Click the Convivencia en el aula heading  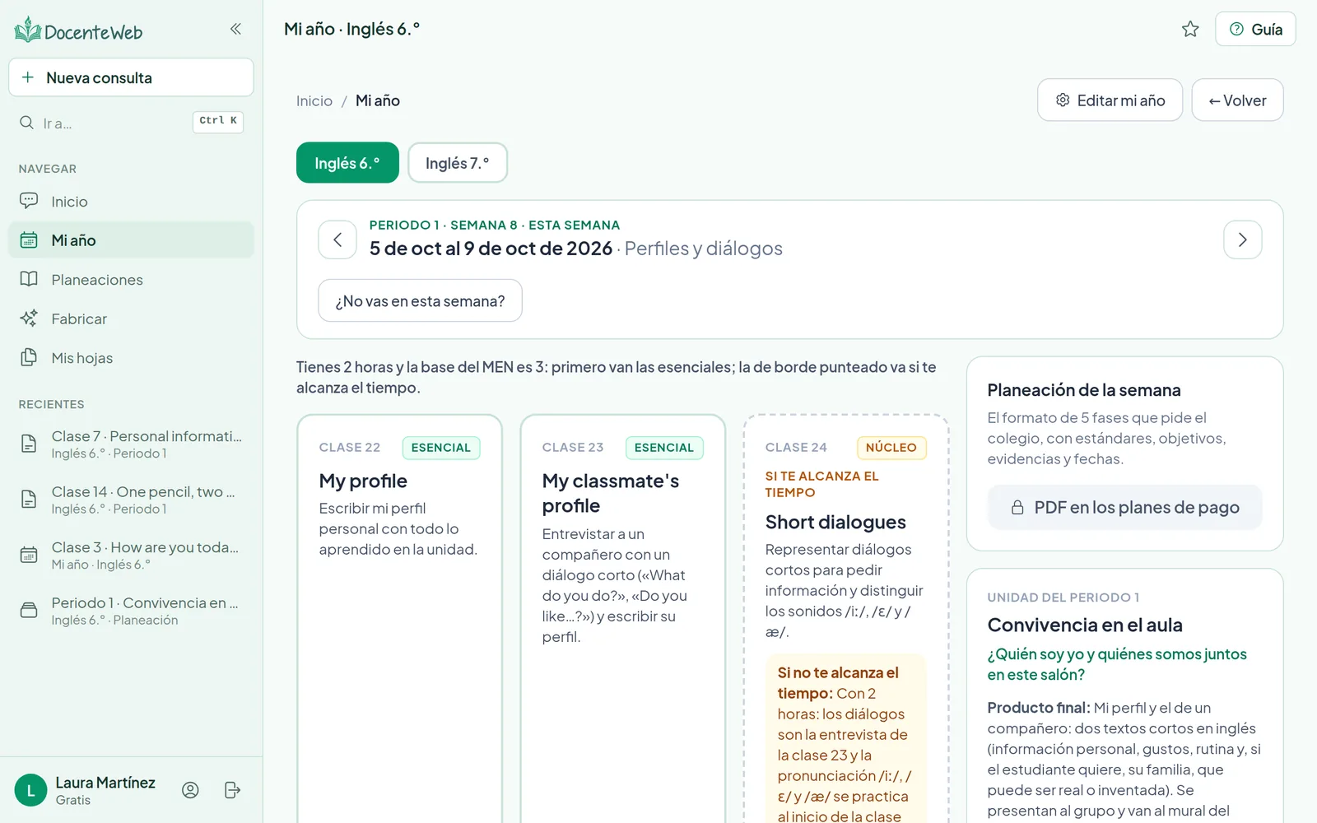click(1085, 625)
